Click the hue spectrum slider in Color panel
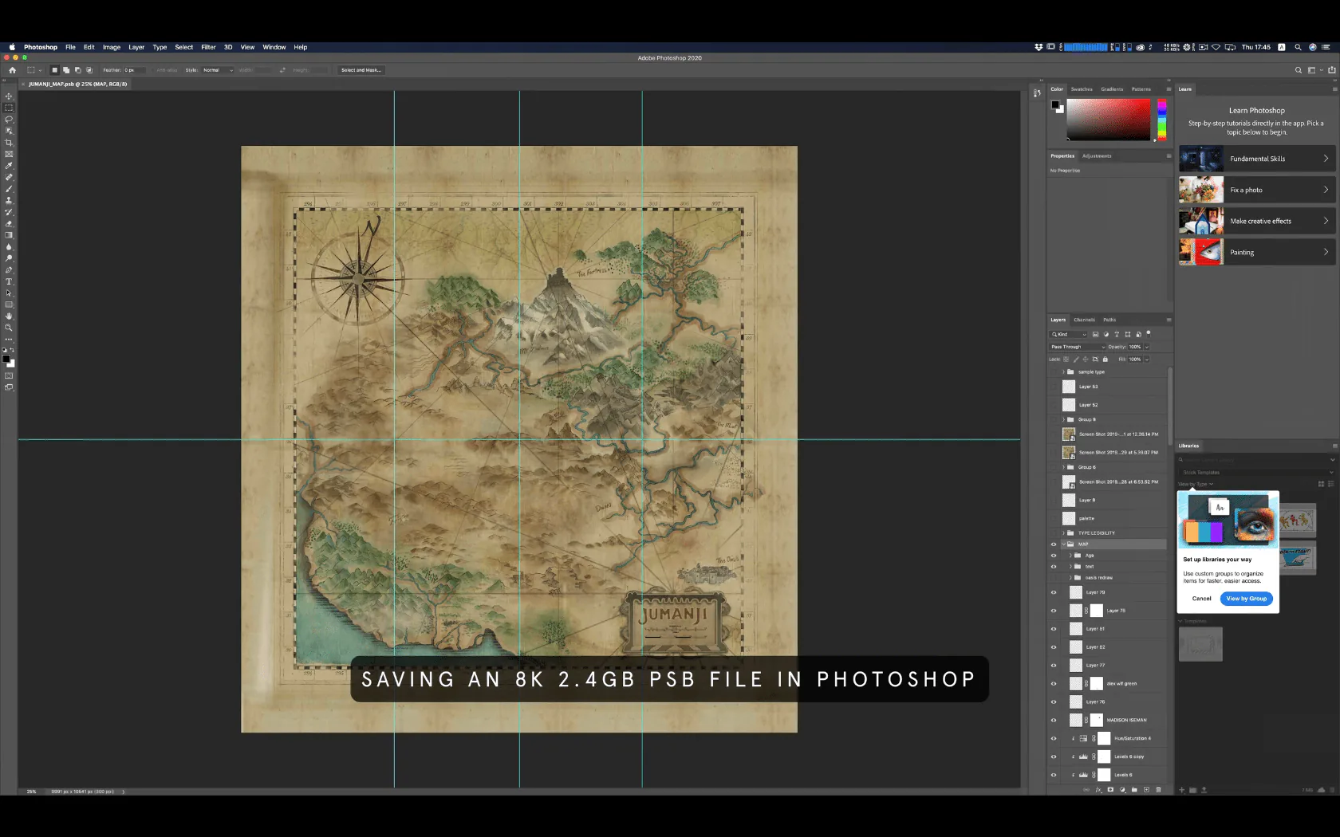This screenshot has height=837, width=1340. (1162, 120)
